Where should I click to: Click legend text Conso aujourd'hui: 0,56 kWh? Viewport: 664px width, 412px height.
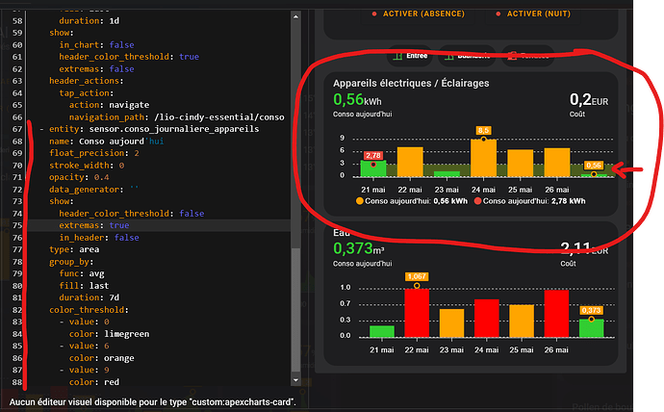coord(417,201)
